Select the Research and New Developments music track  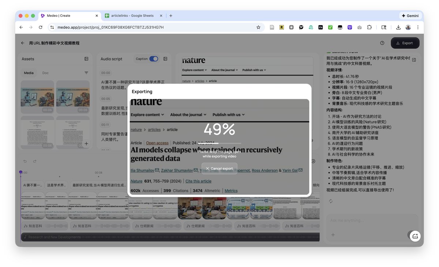pyautogui.click(x=170, y=237)
